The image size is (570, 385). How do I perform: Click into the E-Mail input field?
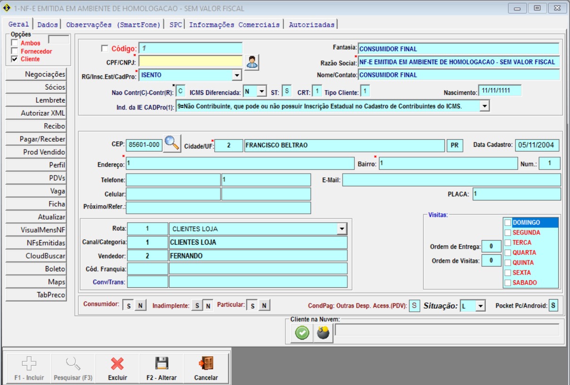click(x=451, y=180)
